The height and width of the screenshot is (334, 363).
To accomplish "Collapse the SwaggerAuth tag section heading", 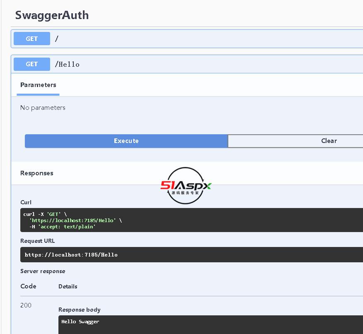I will (52, 15).
